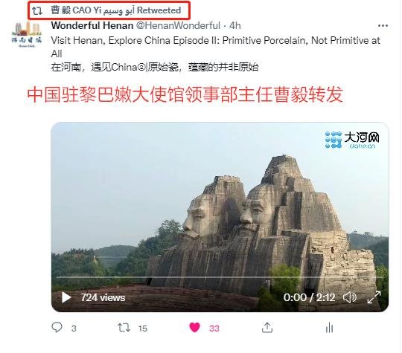
Task: Mute the video via speaker icon
Action: pyautogui.click(x=350, y=297)
